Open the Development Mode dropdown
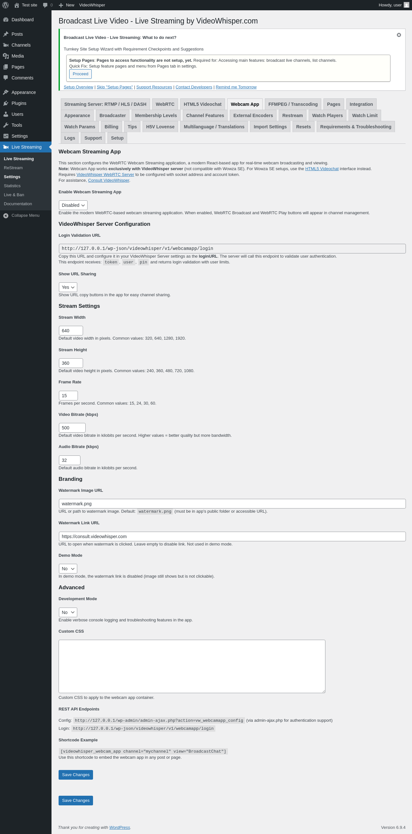412x834 pixels. pos(68,612)
